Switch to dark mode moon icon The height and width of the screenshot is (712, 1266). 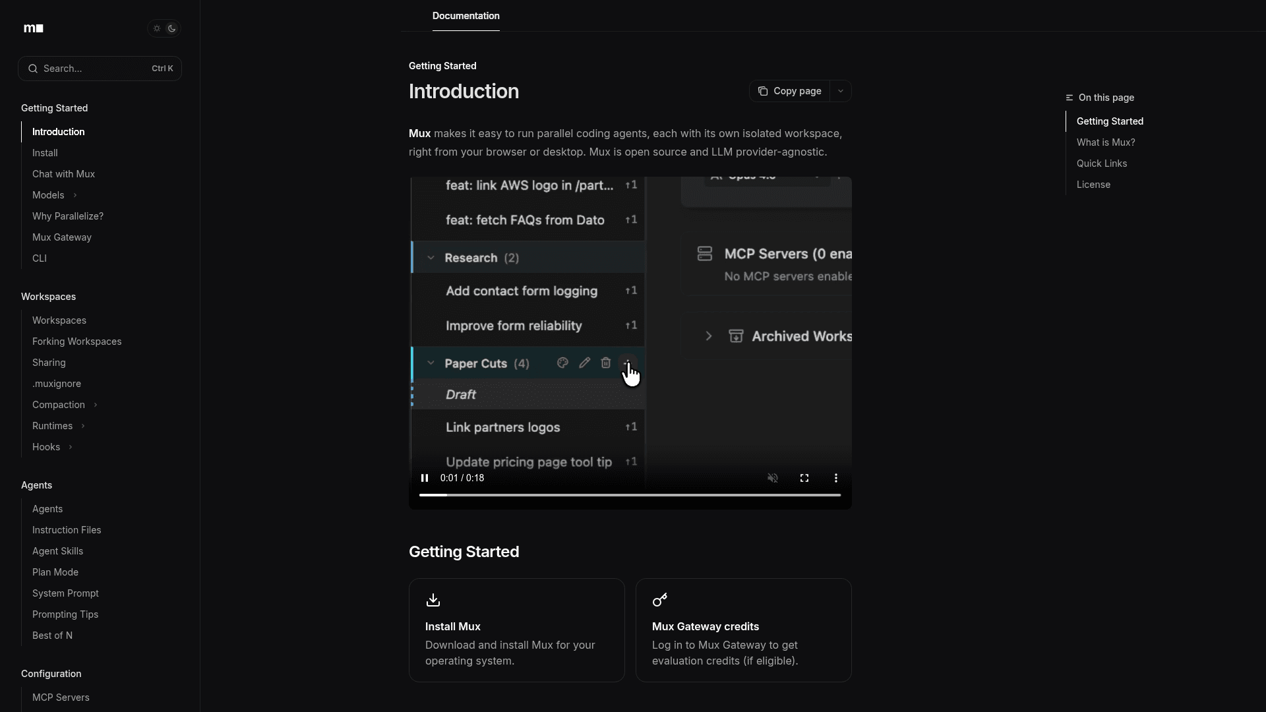[172, 28]
